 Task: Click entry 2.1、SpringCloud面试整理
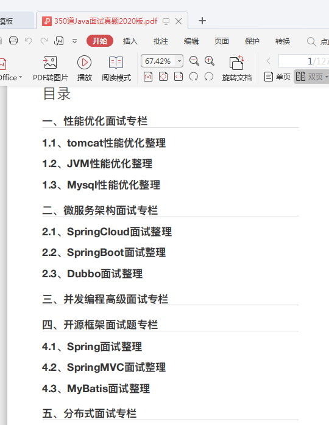[x=107, y=232]
